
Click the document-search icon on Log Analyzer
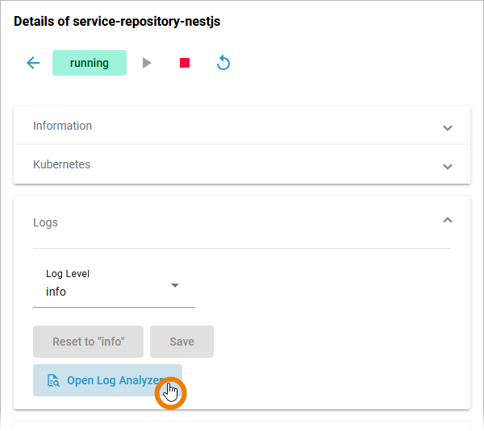point(53,381)
